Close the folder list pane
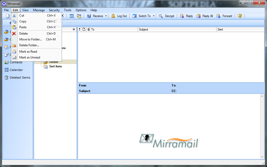The image size is (267, 167). click(x=74, y=29)
